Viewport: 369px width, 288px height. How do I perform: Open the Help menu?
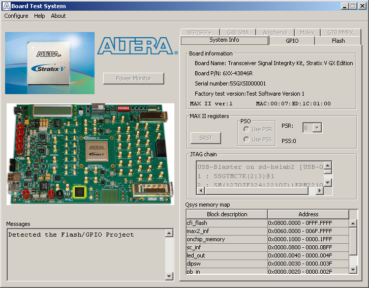coord(39,16)
